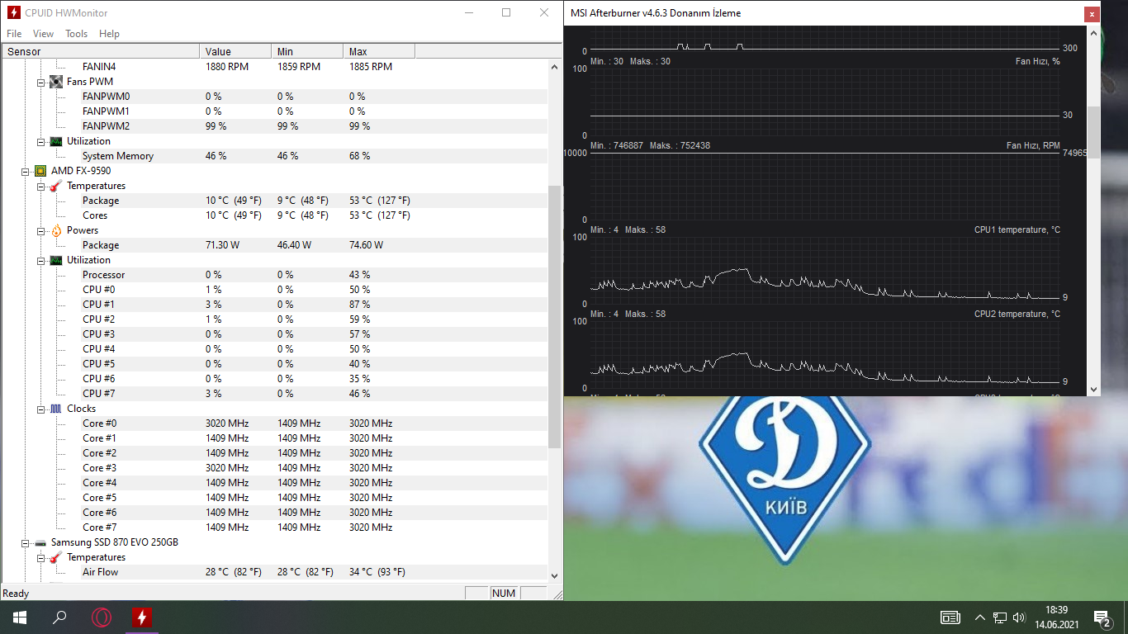The width and height of the screenshot is (1128, 634).
Task: Select the Core #3 clock row
Action: tap(274, 468)
